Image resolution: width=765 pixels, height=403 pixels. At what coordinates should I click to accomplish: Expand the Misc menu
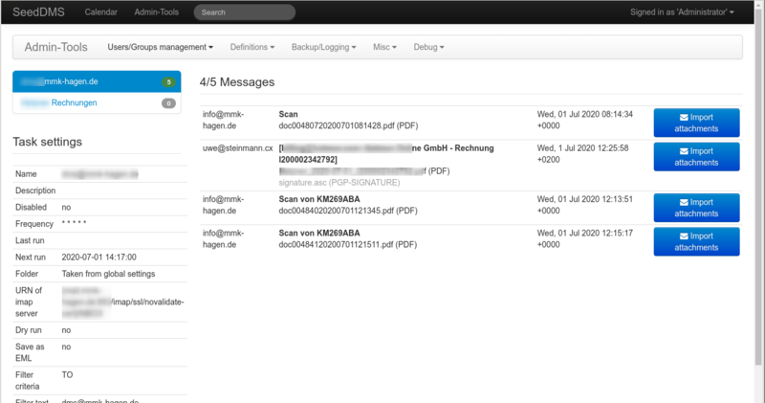coord(384,47)
